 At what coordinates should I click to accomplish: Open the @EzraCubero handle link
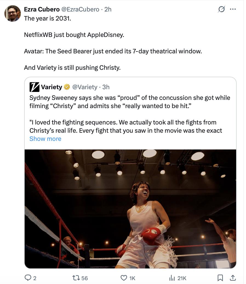80,9
